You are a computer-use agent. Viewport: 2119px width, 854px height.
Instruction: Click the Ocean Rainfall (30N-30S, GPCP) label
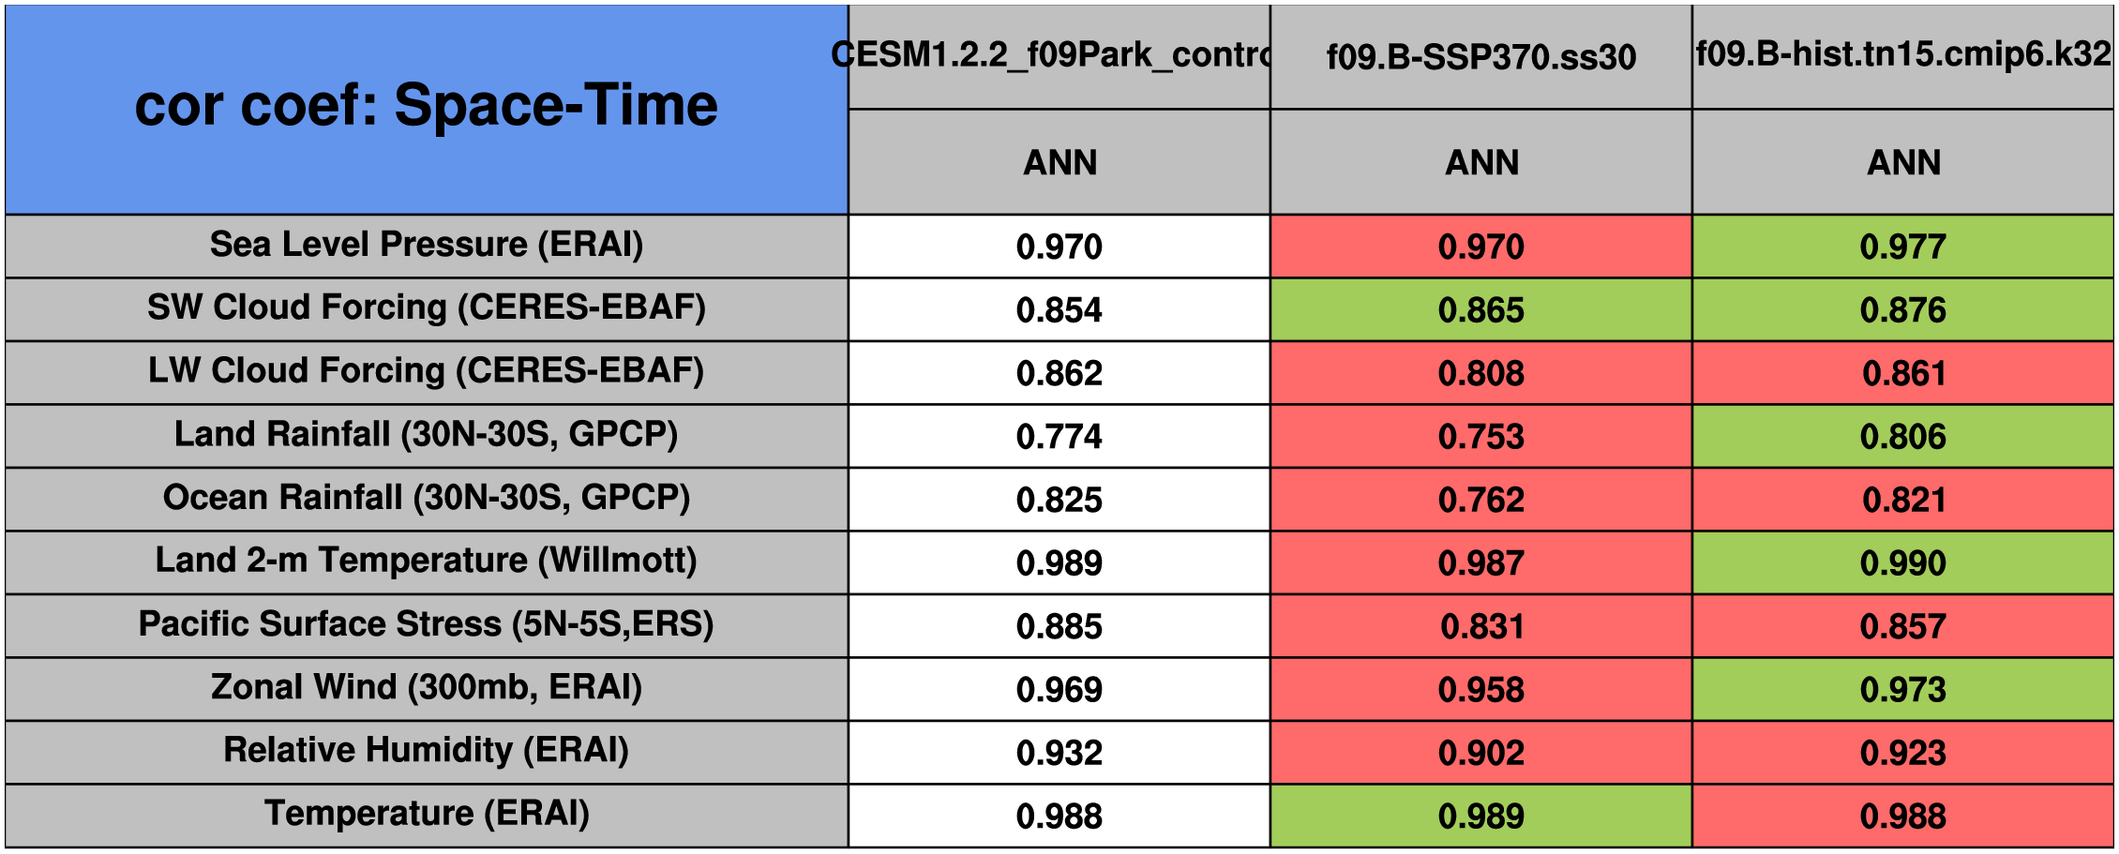[427, 498]
